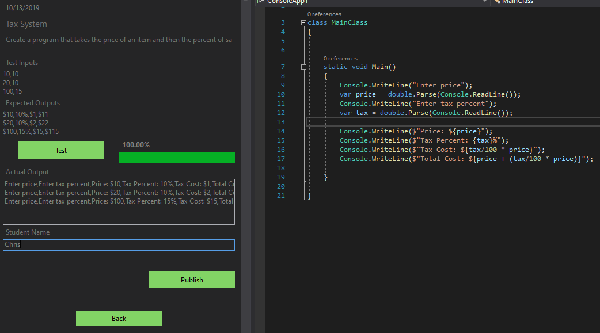This screenshot has width=600, height=333.
Task: Click the '100.00%' percentage text
Action: pos(136,145)
